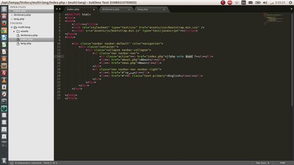Launch FileZilla from the dock
The width and height of the screenshot is (294, 165).
tap(4, 73)
